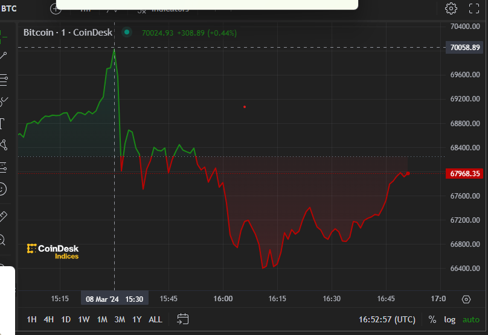Enter fullscreen chart mode
The width and height of the screenshot is (488, 335).
[474, 8]
